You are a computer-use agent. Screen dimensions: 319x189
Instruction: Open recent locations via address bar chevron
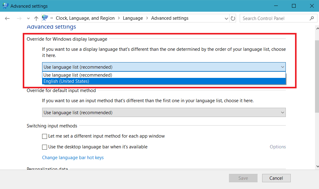tap(28, 18)
